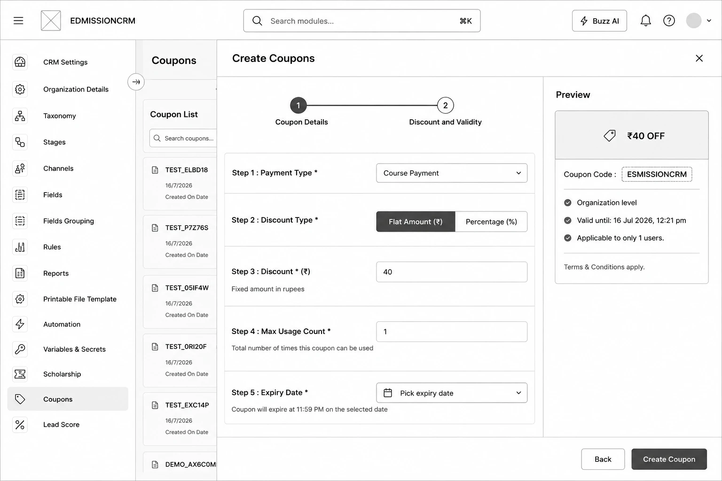Select Flat Amount (₹) discount type

tap(416, 222)
